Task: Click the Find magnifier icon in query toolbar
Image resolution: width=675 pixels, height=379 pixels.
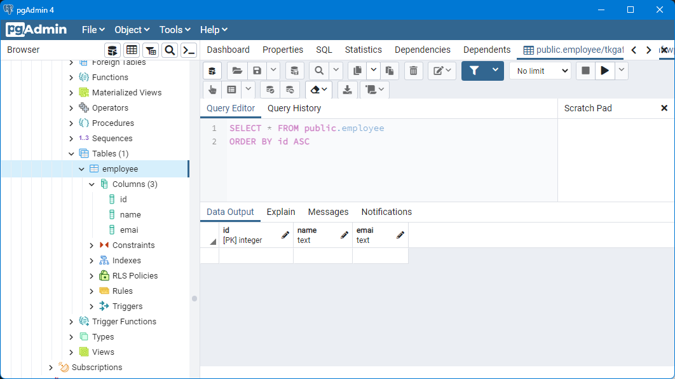Action: tap(319, 71)
